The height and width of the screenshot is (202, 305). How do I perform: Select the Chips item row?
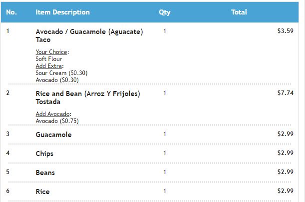pyautogui.click(x=150, y=153)
